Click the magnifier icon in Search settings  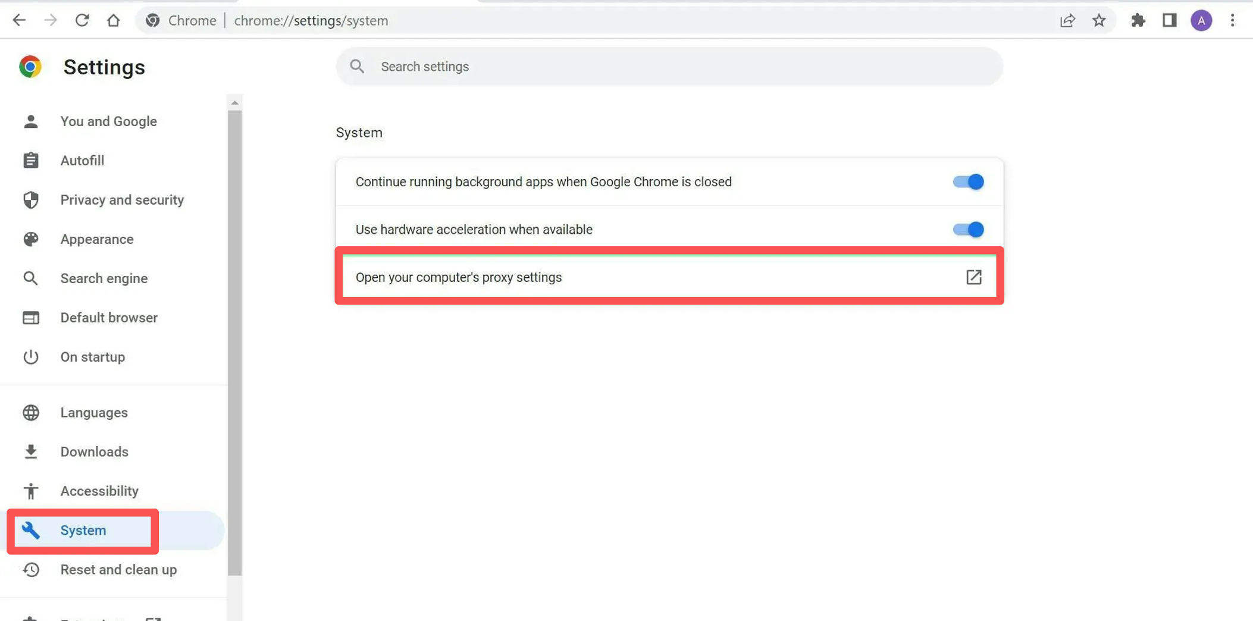[x=357, y=67]
